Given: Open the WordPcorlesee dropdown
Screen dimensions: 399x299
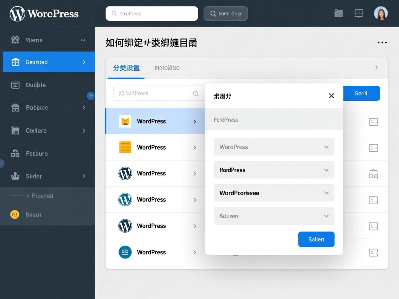Looking at the screenshot, I should (274, 193).
